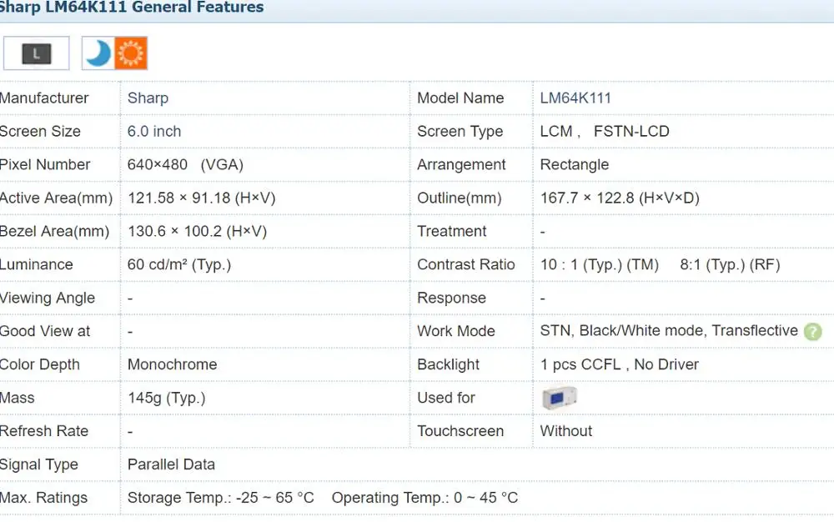Click the 'Viewing Angle' row label
This screenshot has width=834, height=522.
click(48, 298)
